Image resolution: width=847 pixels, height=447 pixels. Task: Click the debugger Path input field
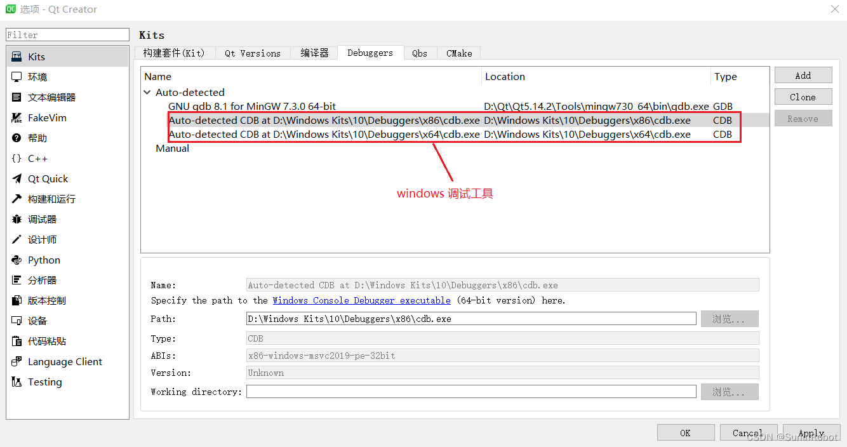(x=471, y=319)
